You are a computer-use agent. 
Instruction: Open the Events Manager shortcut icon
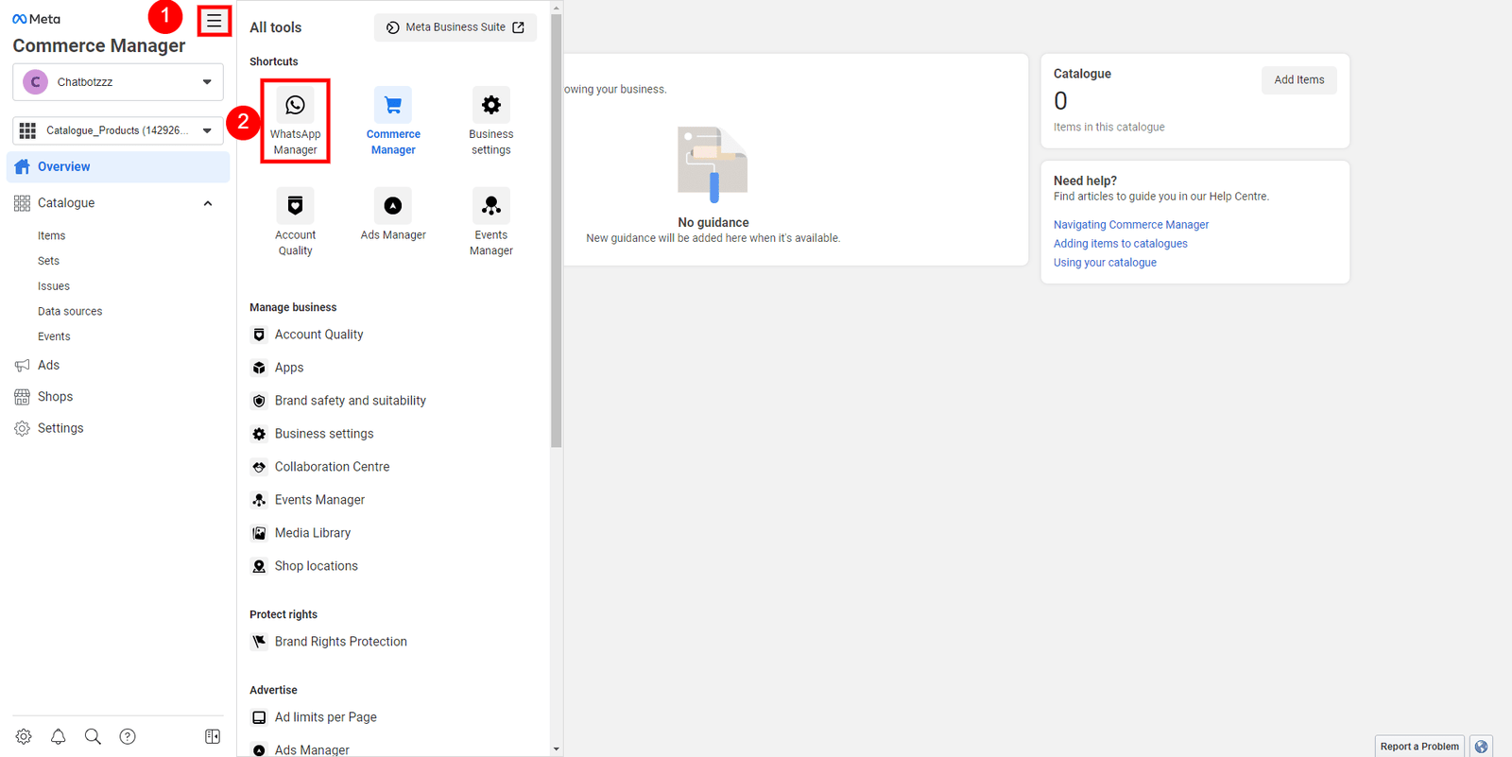(490, 206)
